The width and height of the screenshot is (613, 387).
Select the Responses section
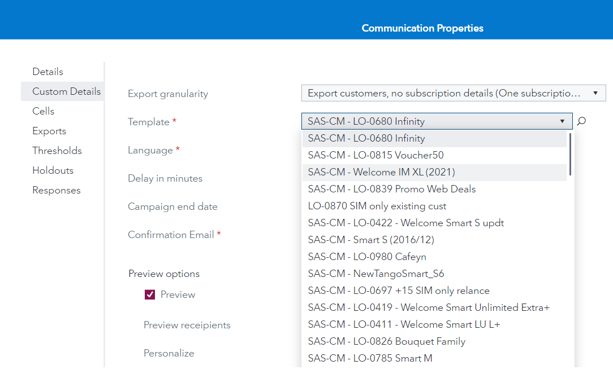[57, 190]
